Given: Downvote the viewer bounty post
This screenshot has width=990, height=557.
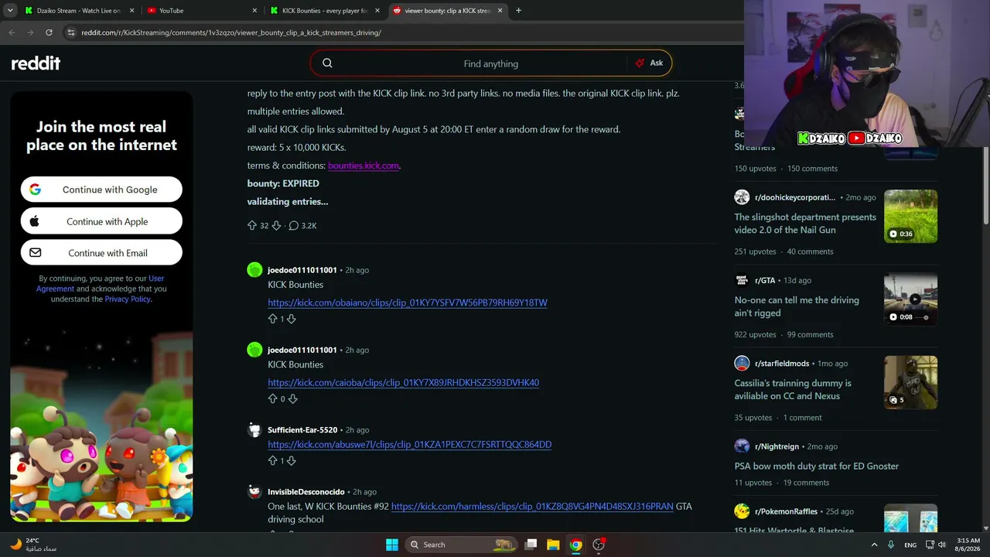Looking at the screenshot, I should pyautogui.click(x=276, y=226).
